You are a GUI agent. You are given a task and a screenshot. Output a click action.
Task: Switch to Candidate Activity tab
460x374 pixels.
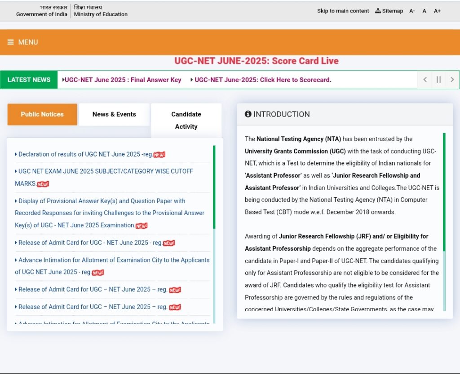click(x=186, y=120)
